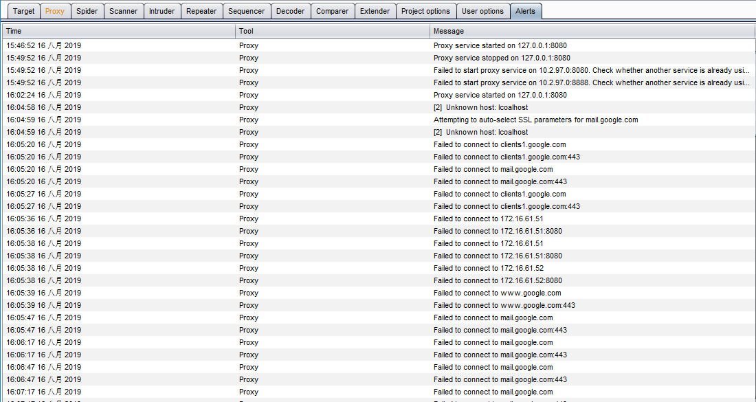The height and width of the screenshot is (402, 756).
Task: Open the Sequencer tab
Action: [x=246, y=11]
